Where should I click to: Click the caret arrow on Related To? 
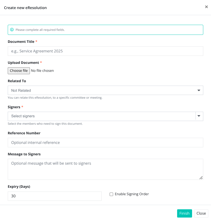coord(199,90)
